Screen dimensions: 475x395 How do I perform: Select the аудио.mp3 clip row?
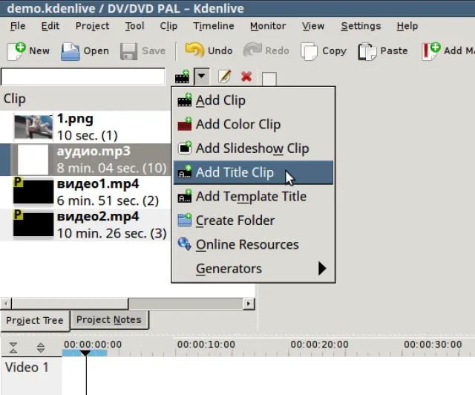coord(85,160)
